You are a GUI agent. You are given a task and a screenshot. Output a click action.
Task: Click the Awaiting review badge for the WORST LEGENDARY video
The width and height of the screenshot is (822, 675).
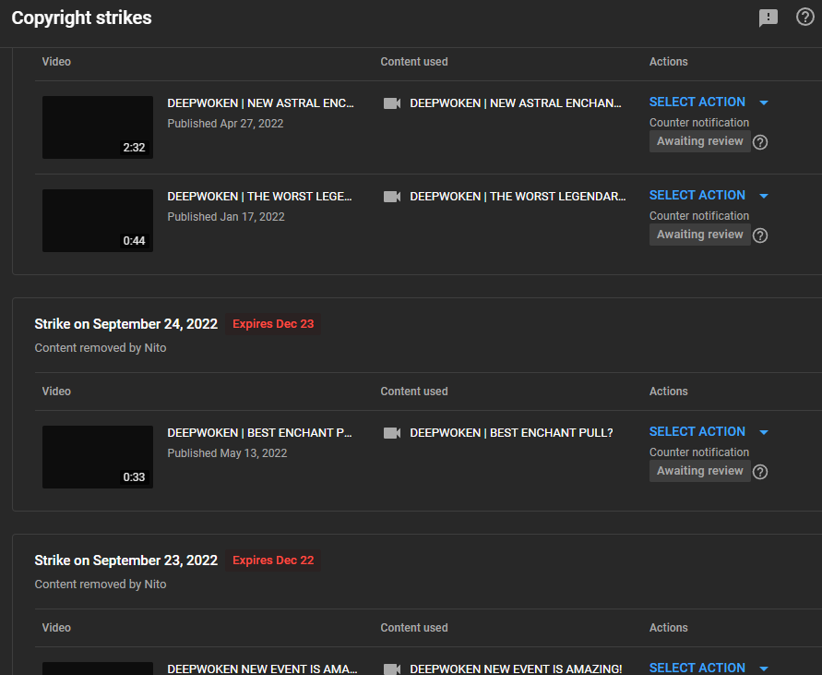(x=700, y=235)
